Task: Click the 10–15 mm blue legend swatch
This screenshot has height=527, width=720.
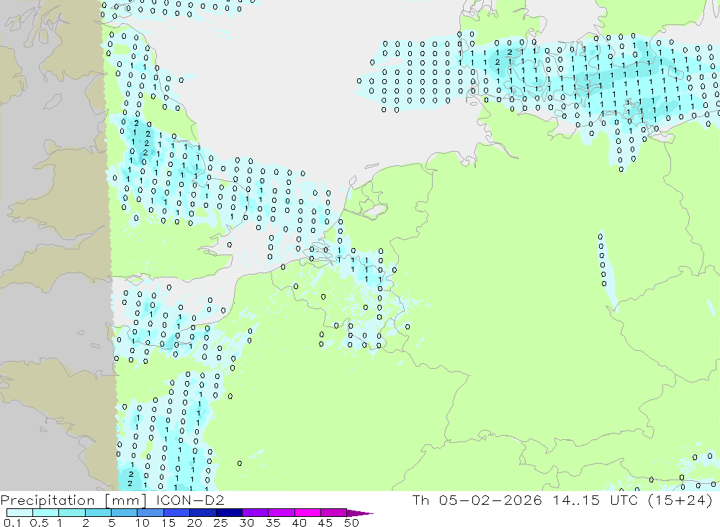Action: [150, 513]
